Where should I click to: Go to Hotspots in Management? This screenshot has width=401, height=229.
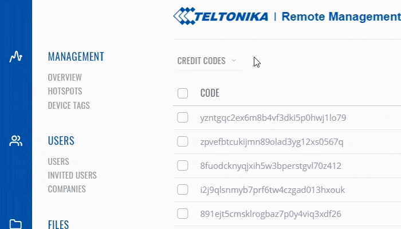[x=65, y=91]
